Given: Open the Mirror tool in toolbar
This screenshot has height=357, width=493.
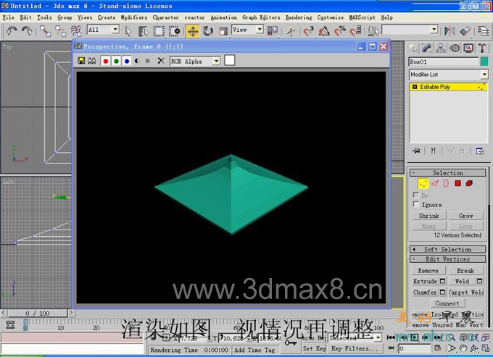Looking at the screenshot, I should [x=449, y=30].
